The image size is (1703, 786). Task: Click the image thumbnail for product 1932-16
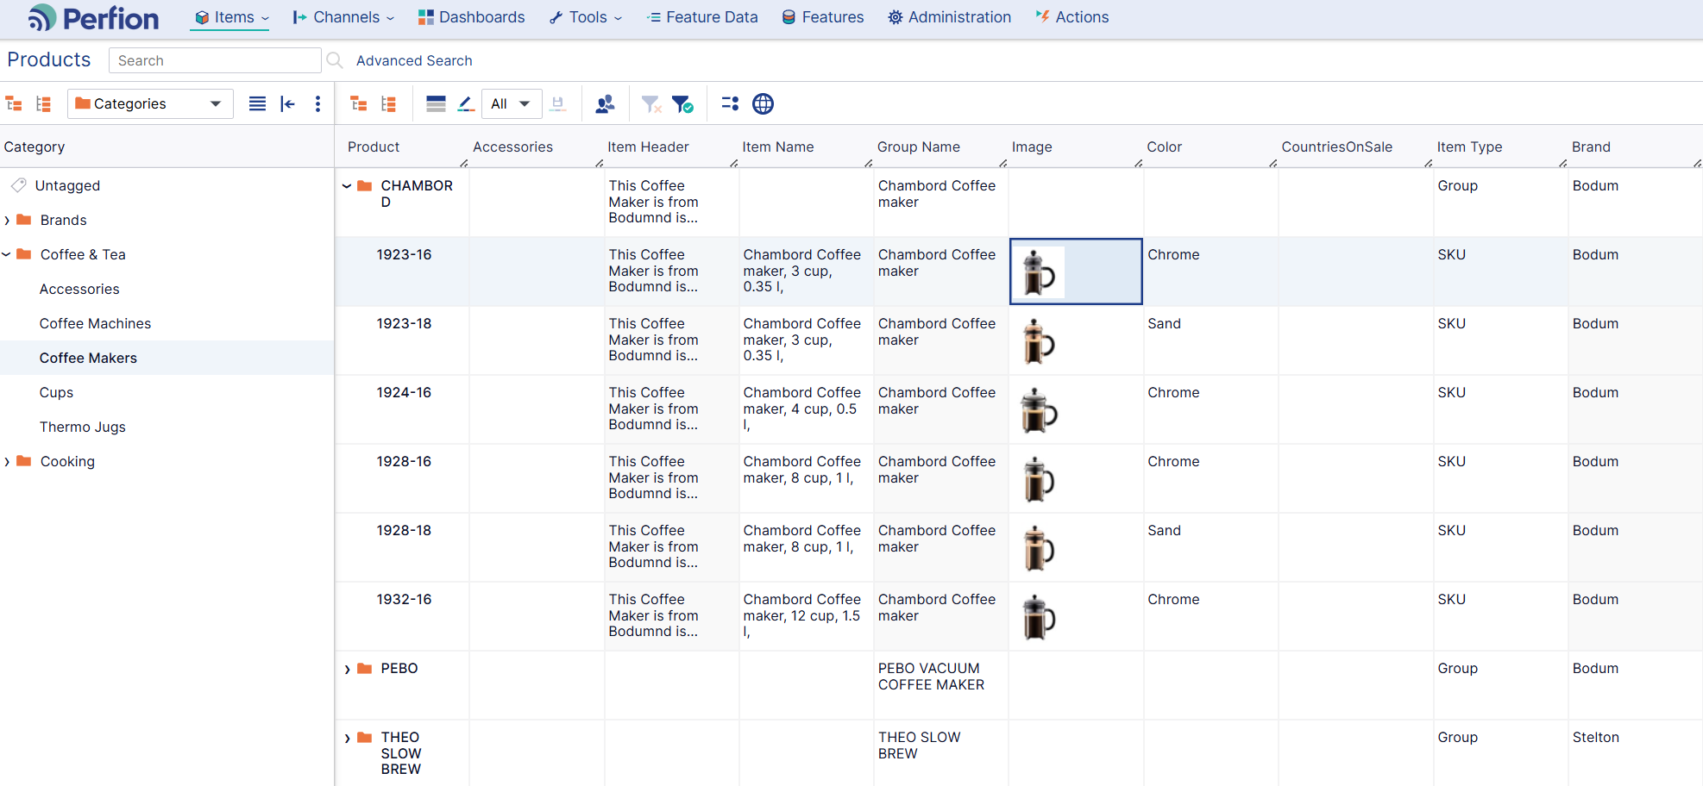pyautogui.click(x=1039, y=618)
